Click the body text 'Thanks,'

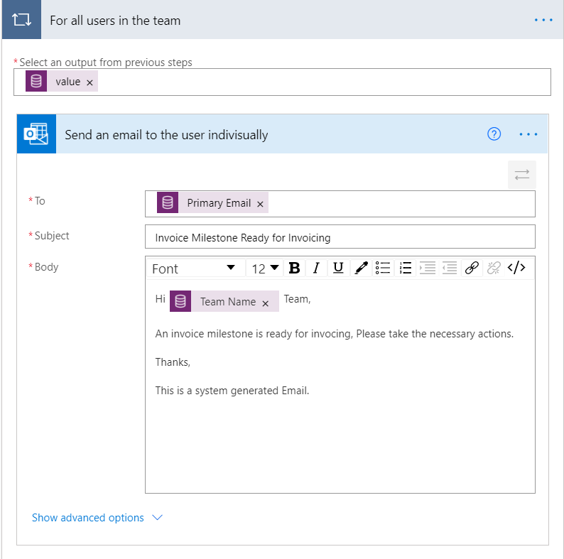pos(173,362)
